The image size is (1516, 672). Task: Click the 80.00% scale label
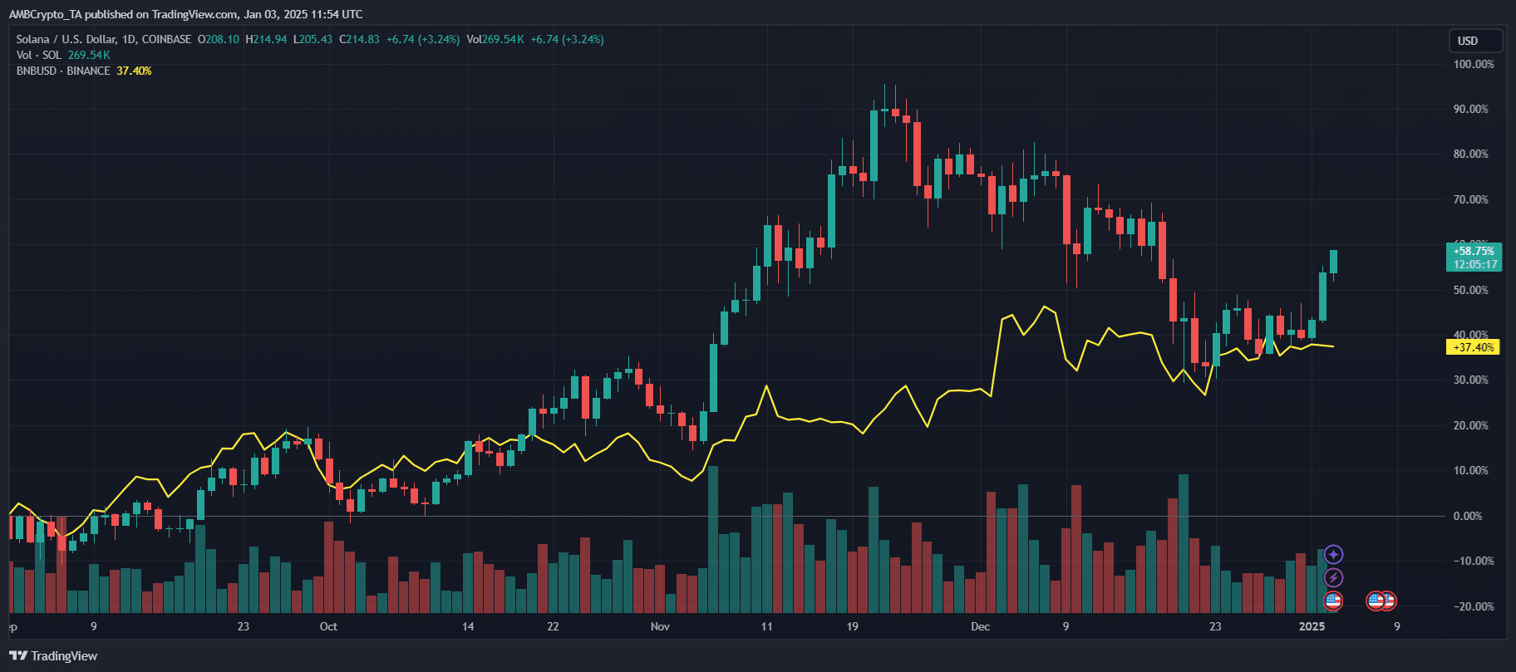(1473, 154)
